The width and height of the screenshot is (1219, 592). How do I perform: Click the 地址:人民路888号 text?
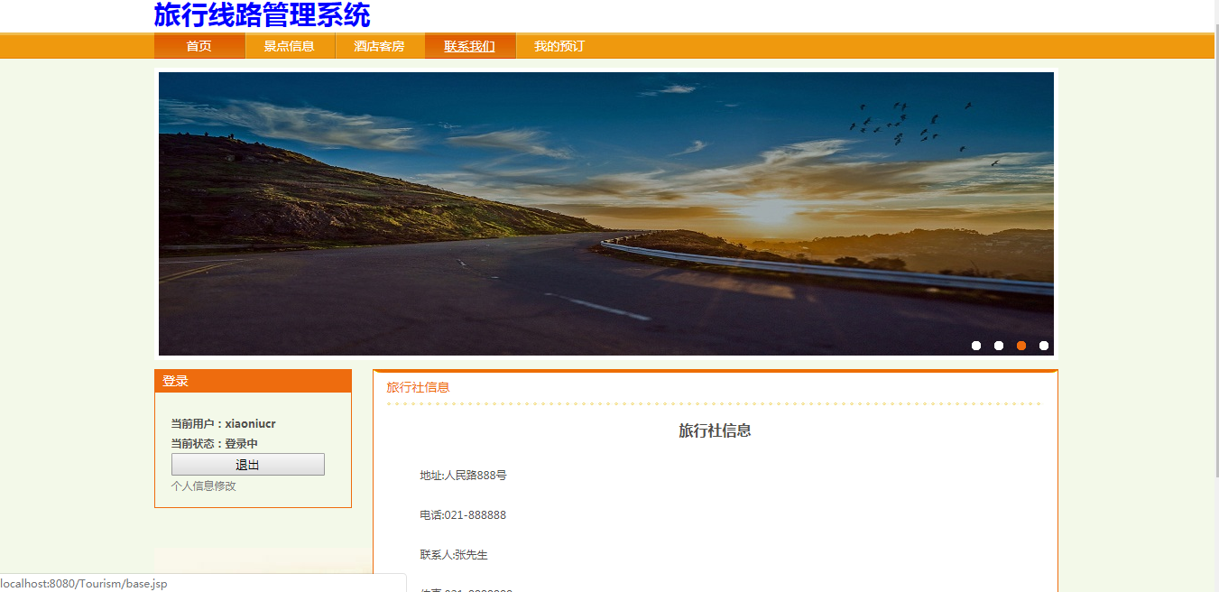tap(463, 475)
